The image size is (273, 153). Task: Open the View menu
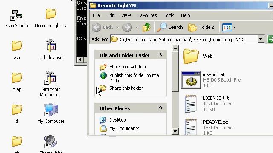(x=126, y=15)
